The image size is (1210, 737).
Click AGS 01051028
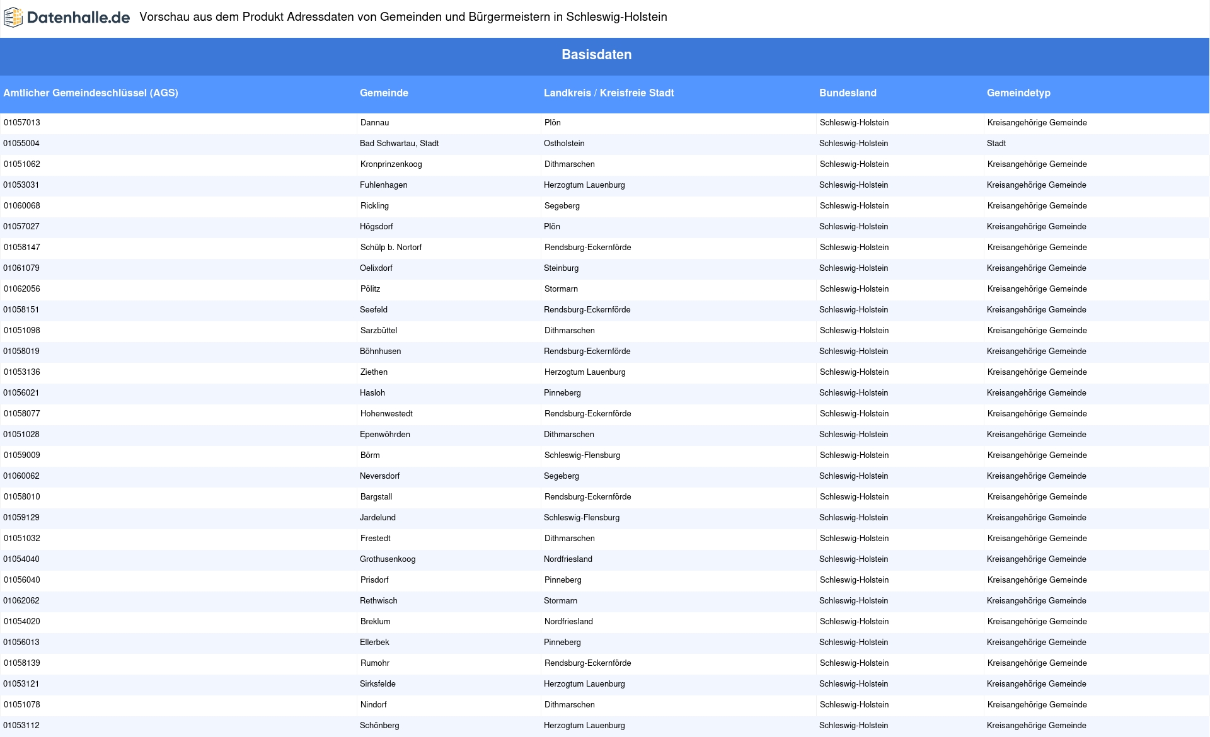point(21,435)
